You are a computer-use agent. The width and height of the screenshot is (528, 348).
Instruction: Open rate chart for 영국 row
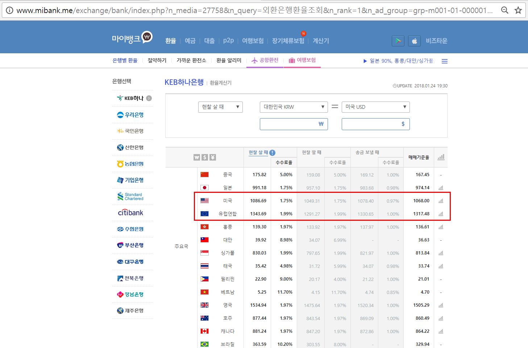tap(441, 305)
